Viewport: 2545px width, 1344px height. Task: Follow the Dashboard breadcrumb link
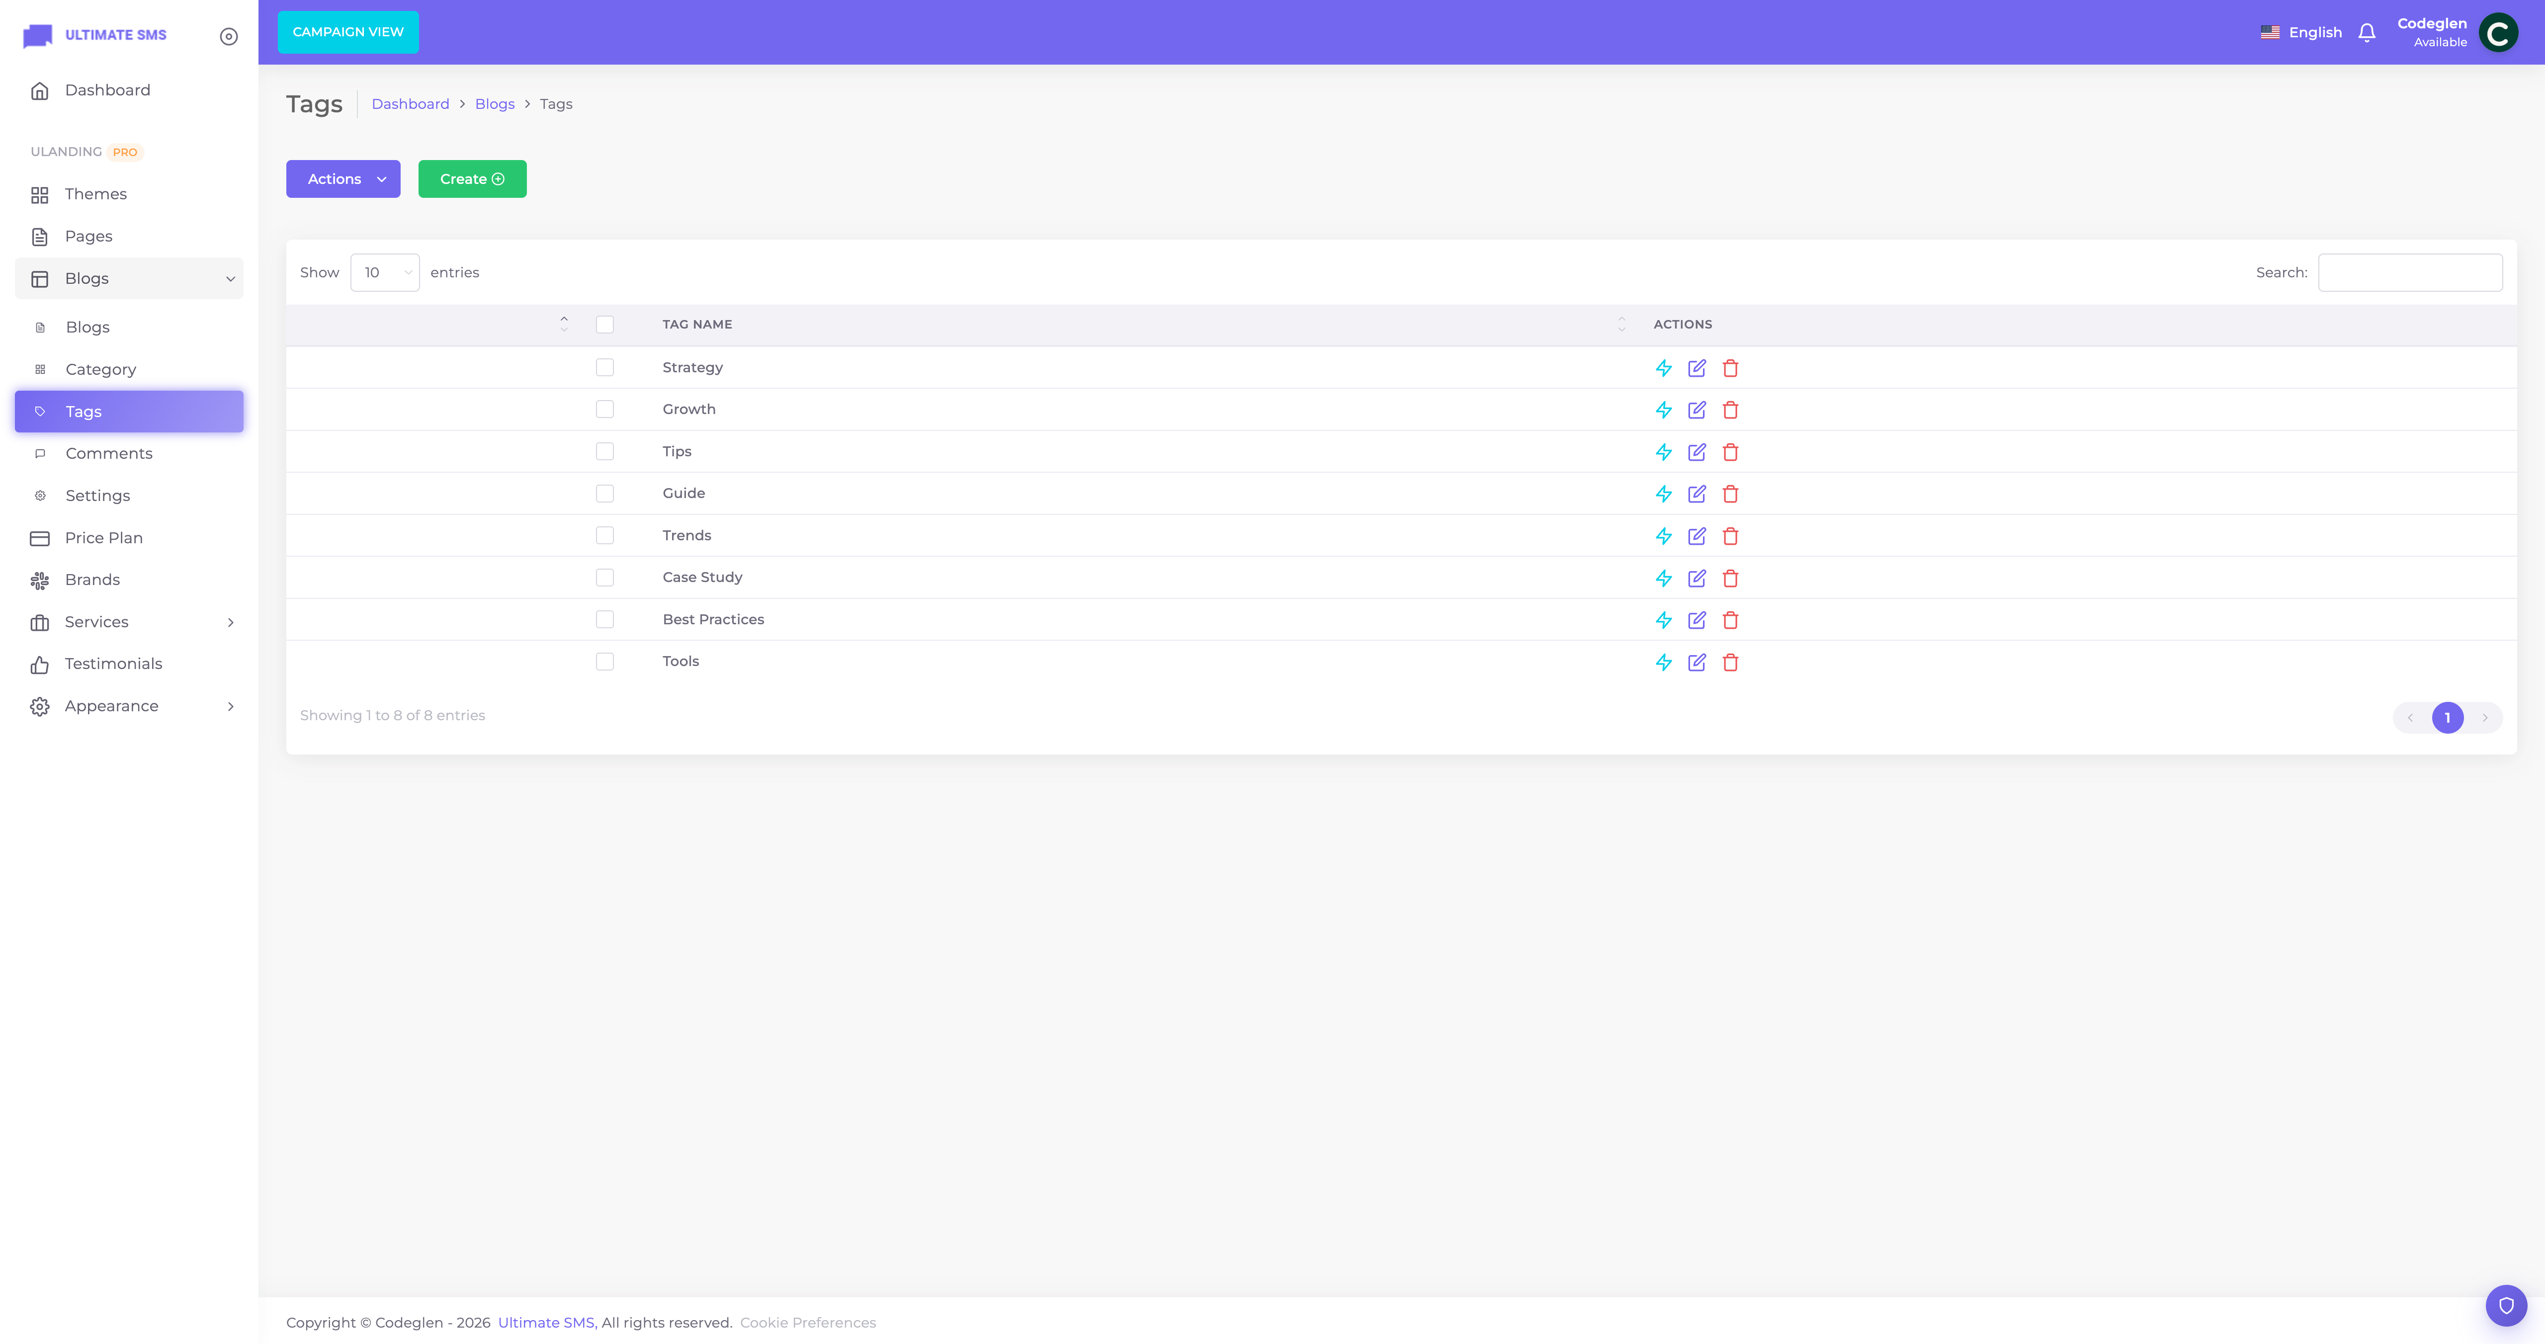410,104
